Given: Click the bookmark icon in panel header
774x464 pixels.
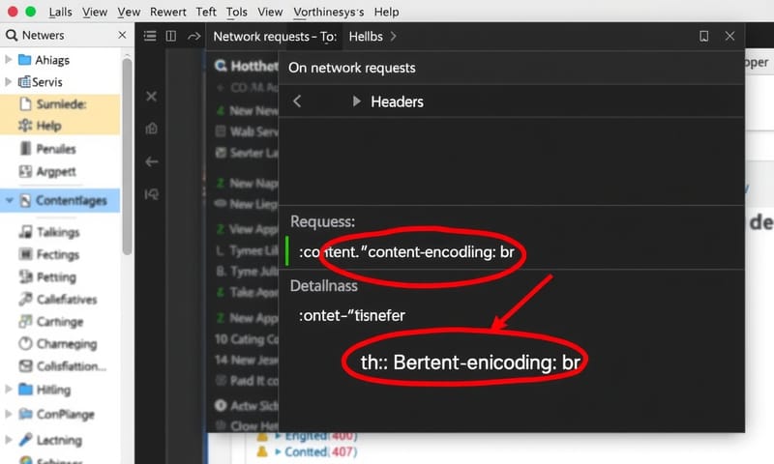Looking at the screenshot, I should coord(704,36).
